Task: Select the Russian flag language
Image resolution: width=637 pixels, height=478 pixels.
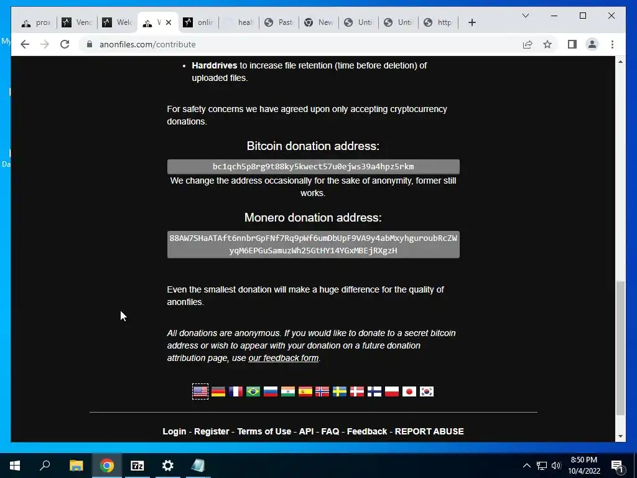Action: 271,391
